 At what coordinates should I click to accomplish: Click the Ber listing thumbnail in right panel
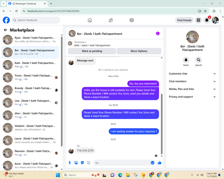(x=192, y=37)
